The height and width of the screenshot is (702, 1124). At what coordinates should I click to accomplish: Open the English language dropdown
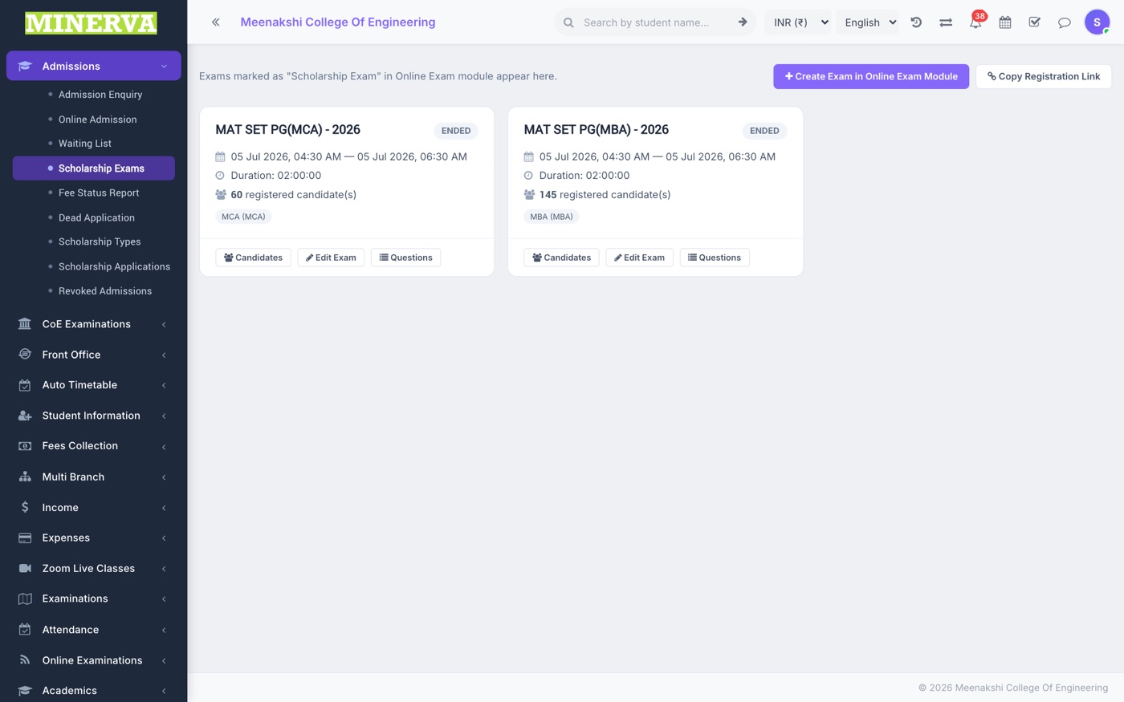coord(869,22)
